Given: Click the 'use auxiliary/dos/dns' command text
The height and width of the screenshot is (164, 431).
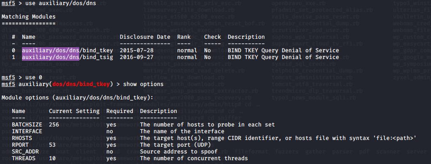Looking at the screenshot, I should (61, 3).
